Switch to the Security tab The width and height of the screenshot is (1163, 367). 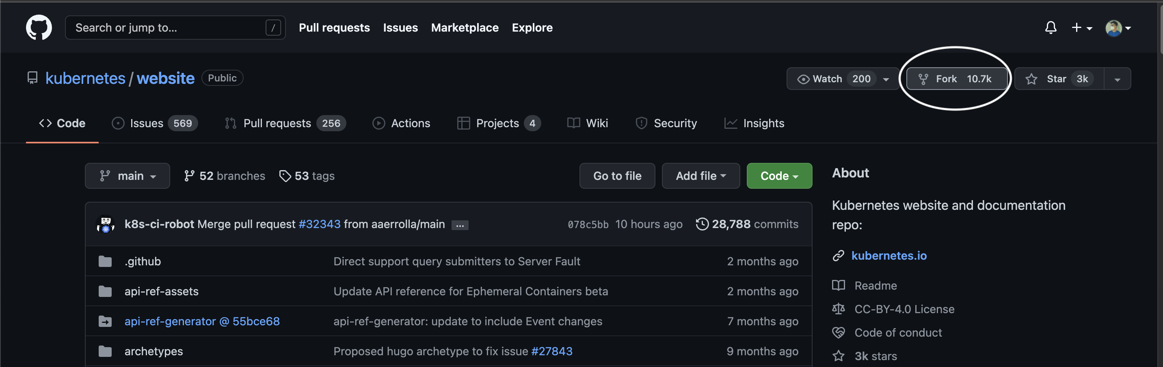666,123
